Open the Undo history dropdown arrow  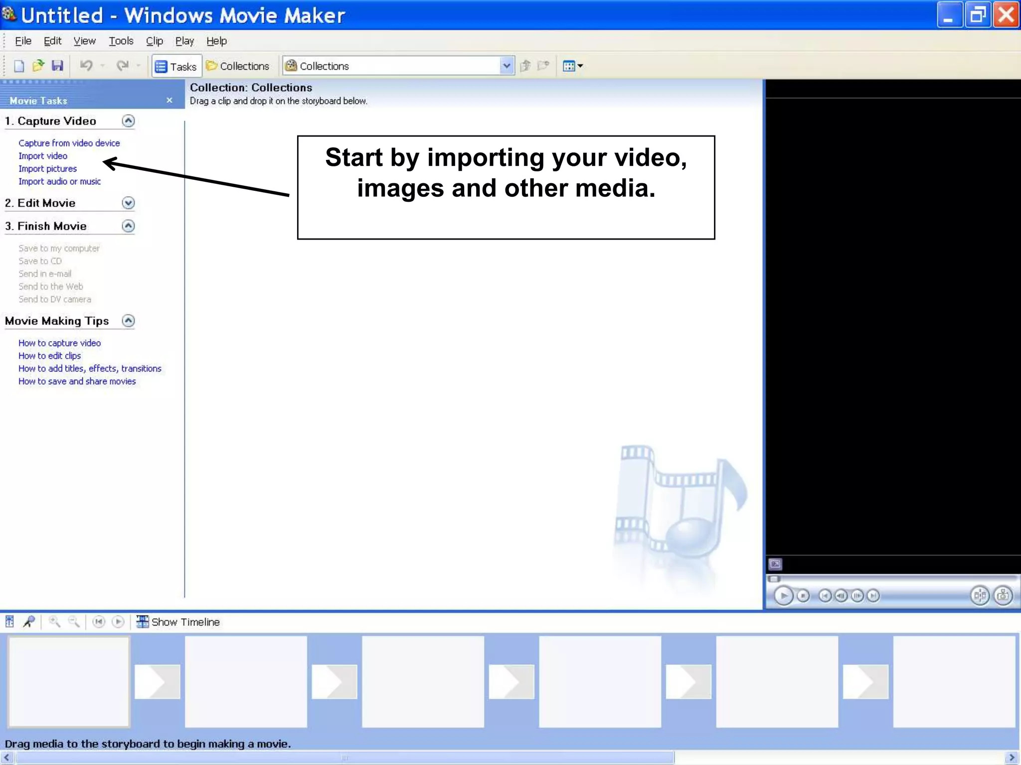[102, 66]
